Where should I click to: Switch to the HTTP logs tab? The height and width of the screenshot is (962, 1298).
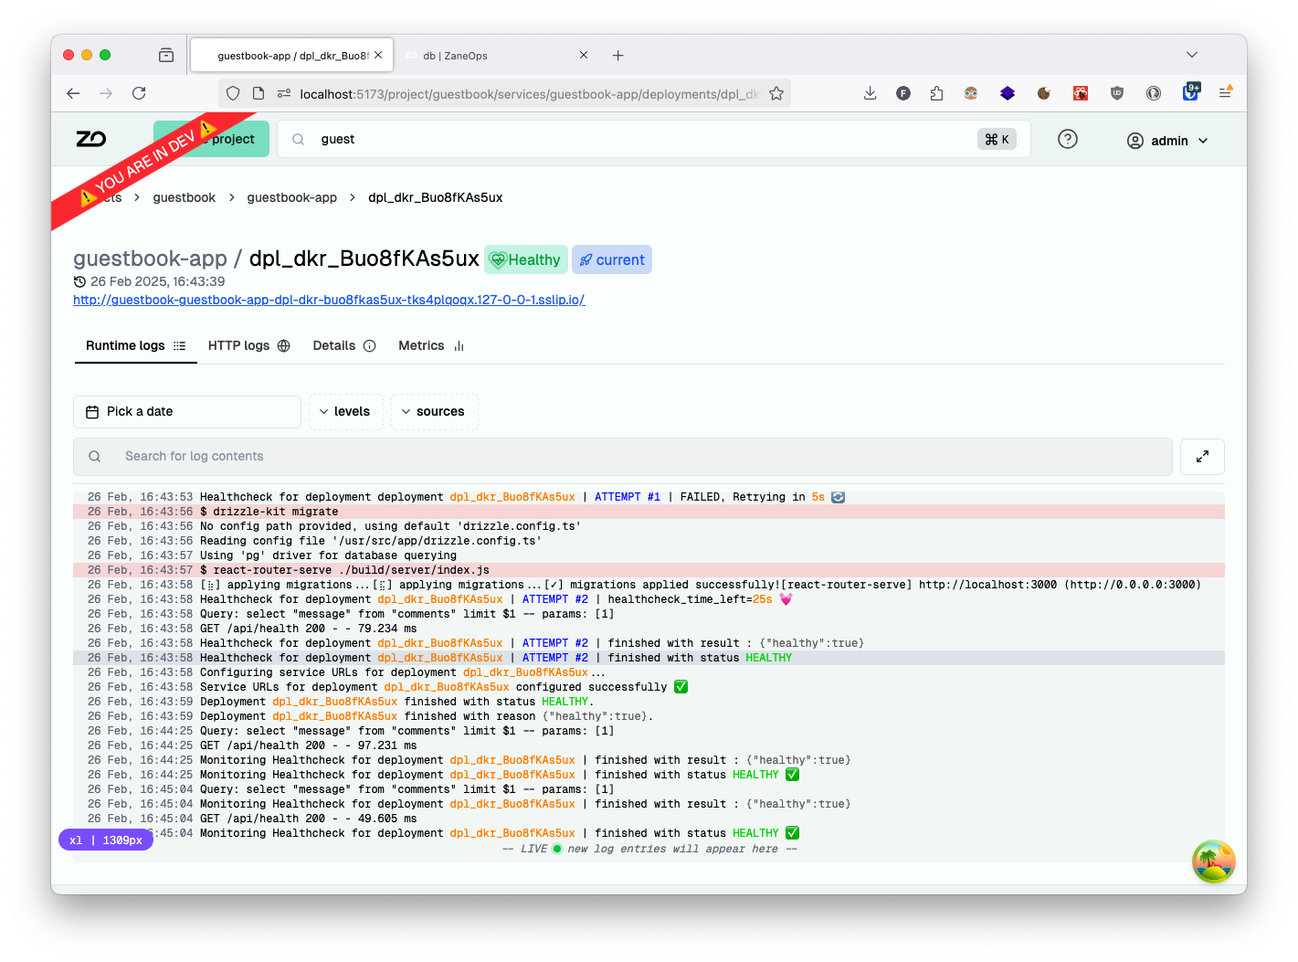click(x=248, y=345)
